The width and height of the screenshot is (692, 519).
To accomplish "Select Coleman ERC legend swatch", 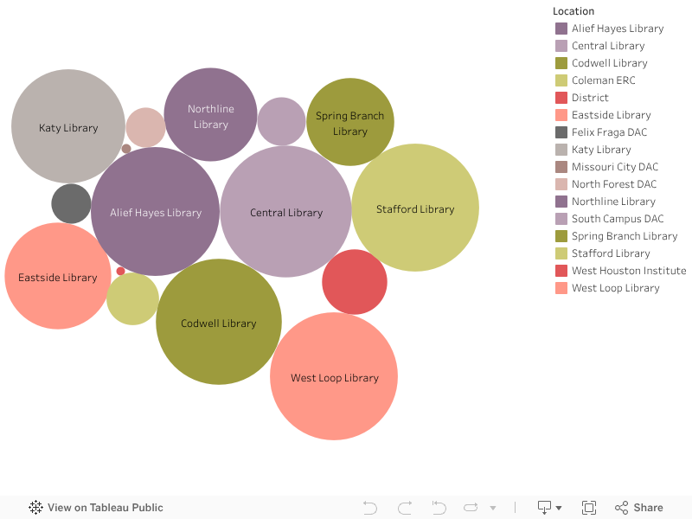I will 561,80.
